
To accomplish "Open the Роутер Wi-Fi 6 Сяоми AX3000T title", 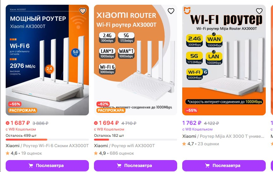I will tap(56, 146).
